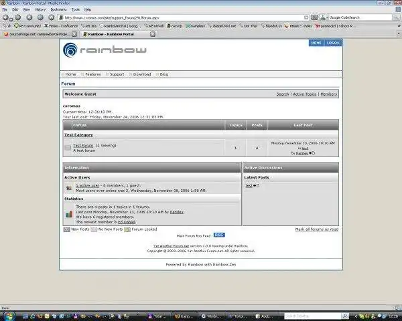Viewport: 402px width, 321px height.
Task: Click the icon next to test in Latest Posts
Action: (257, 186)
